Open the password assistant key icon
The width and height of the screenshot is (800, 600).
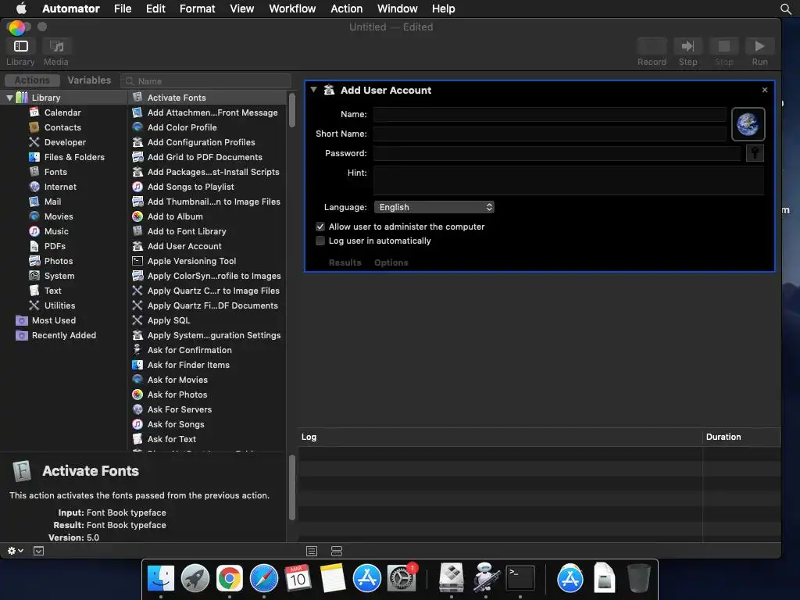click(x=755, y=153)
